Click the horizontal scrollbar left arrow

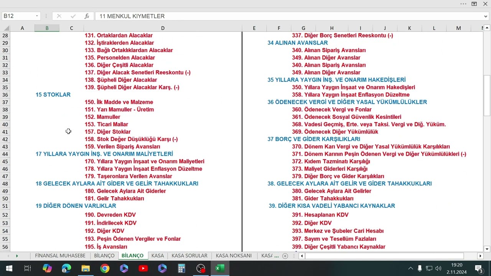pyautogui.click(x=302, y=256)
